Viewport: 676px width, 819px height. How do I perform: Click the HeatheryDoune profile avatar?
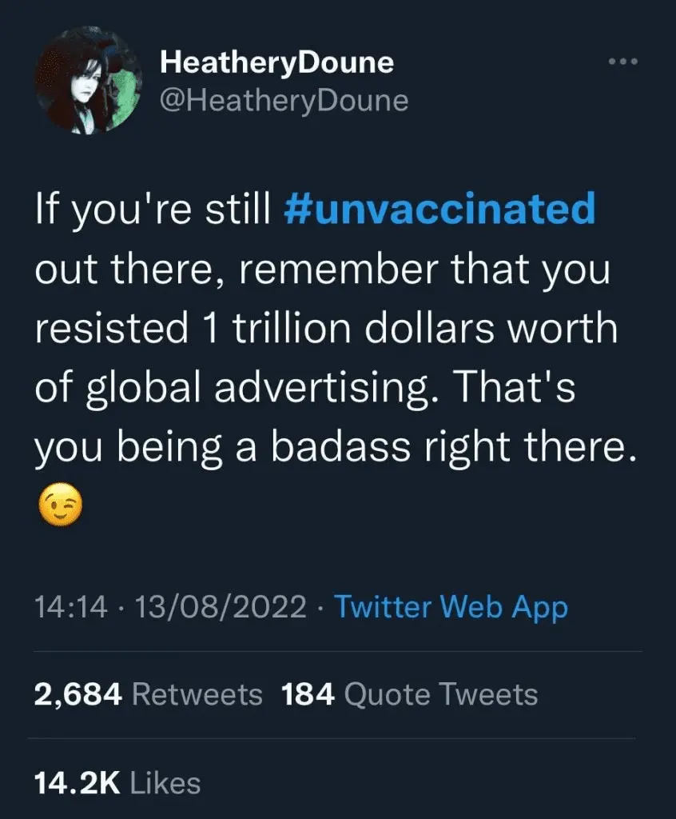89,80
